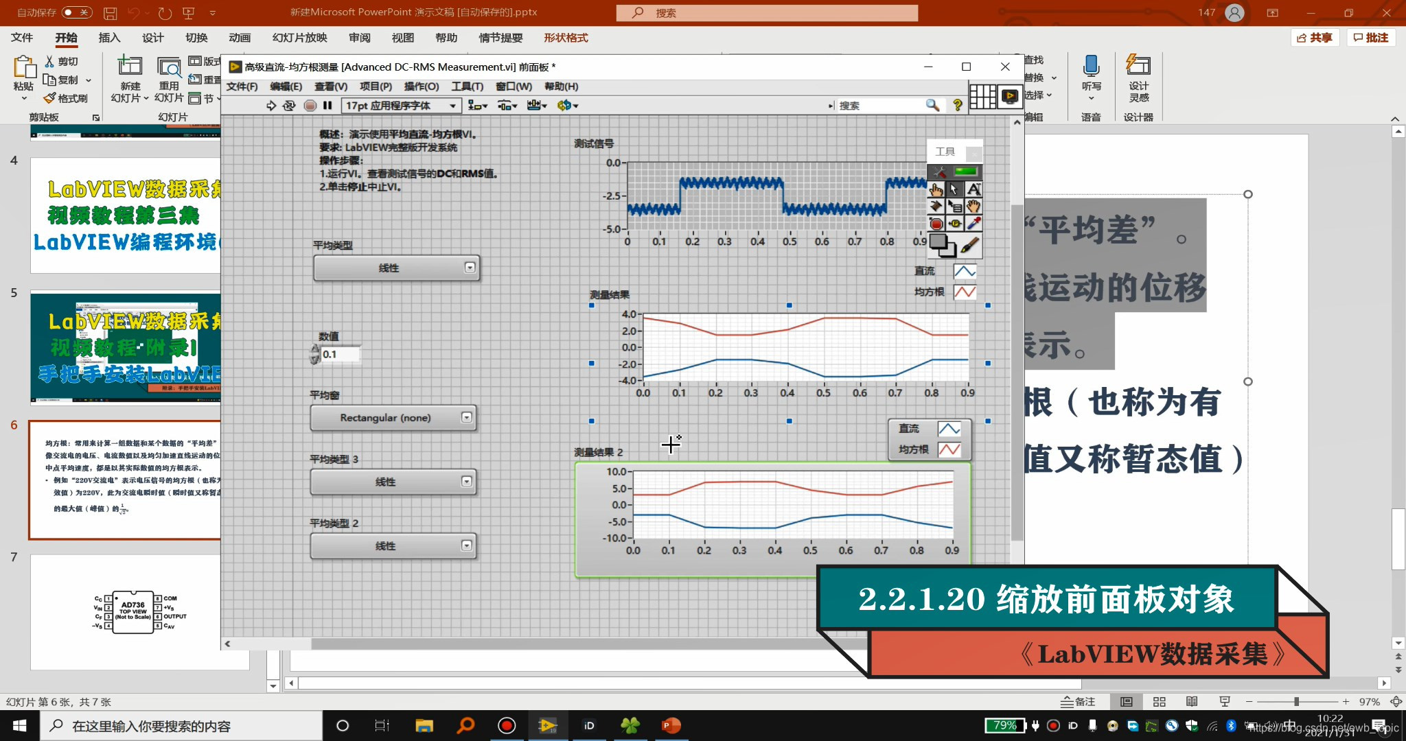Click the 数值 numeric input field
This screenshot has width=1406, height=741.
341,355
